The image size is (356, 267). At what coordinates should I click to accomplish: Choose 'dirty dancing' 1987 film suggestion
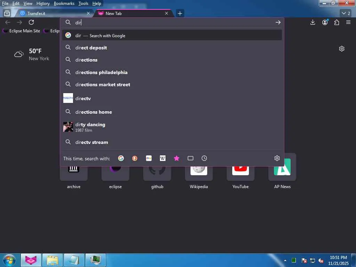tap(172, 127)
